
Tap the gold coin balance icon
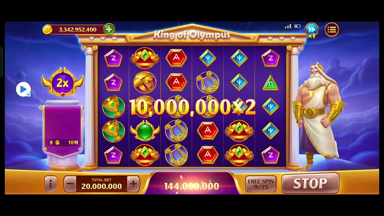click(x=47, y=29)
